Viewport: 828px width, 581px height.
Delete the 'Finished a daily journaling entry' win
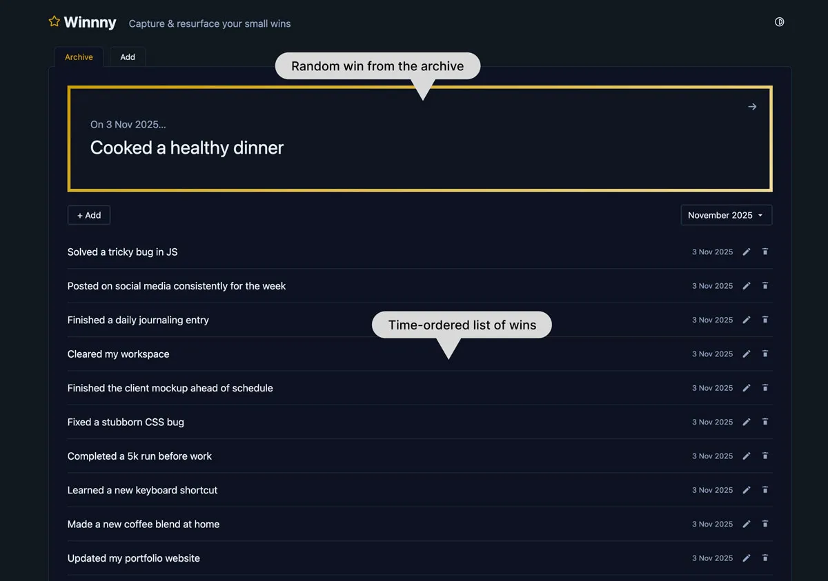click(x=765, y=320)
